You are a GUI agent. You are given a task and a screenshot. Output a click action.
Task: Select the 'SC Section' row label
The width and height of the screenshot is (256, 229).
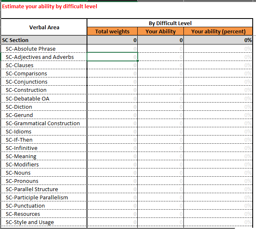44,40
